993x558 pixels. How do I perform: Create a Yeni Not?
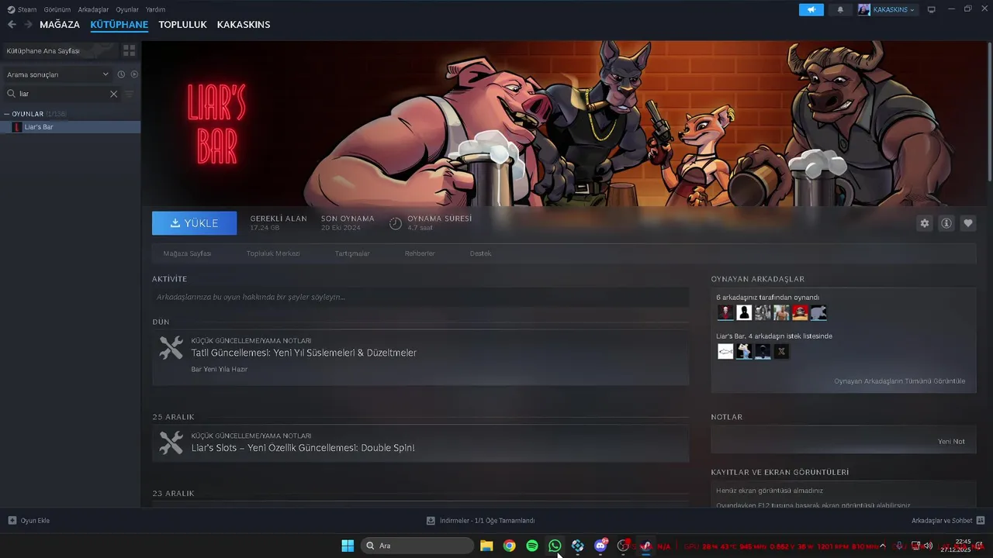(x=951, y=442)
